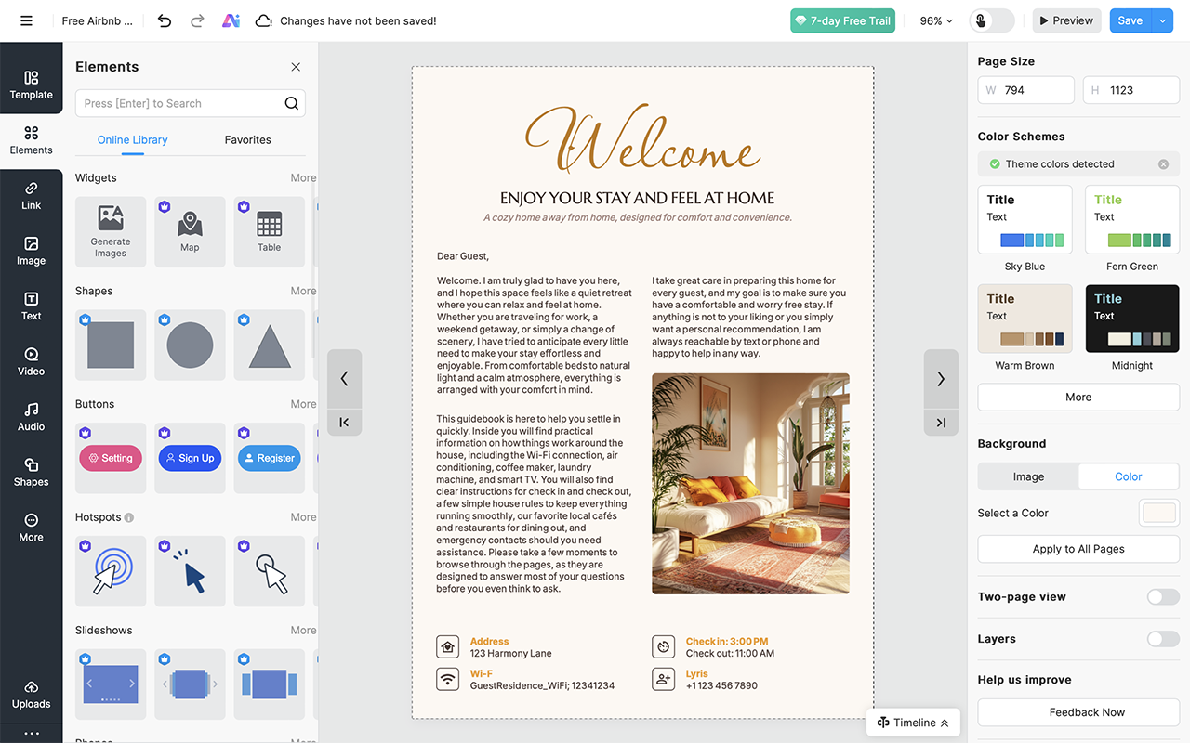Viewport: 1190px width, 743px height.
Task: Close the Elements panel
Action: click(x=296, y=67)
